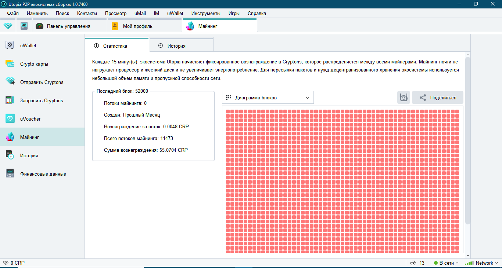Click the Utopia logo in title bar

tap(4, 4)
